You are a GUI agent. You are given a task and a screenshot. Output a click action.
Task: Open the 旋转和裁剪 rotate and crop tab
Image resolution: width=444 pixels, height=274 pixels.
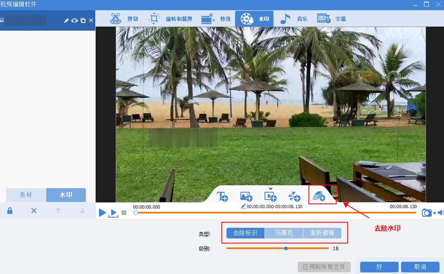(x=170, y=19)
